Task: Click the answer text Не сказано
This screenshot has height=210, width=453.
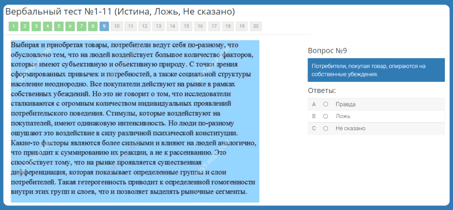Action: click(x=350, y=129)
